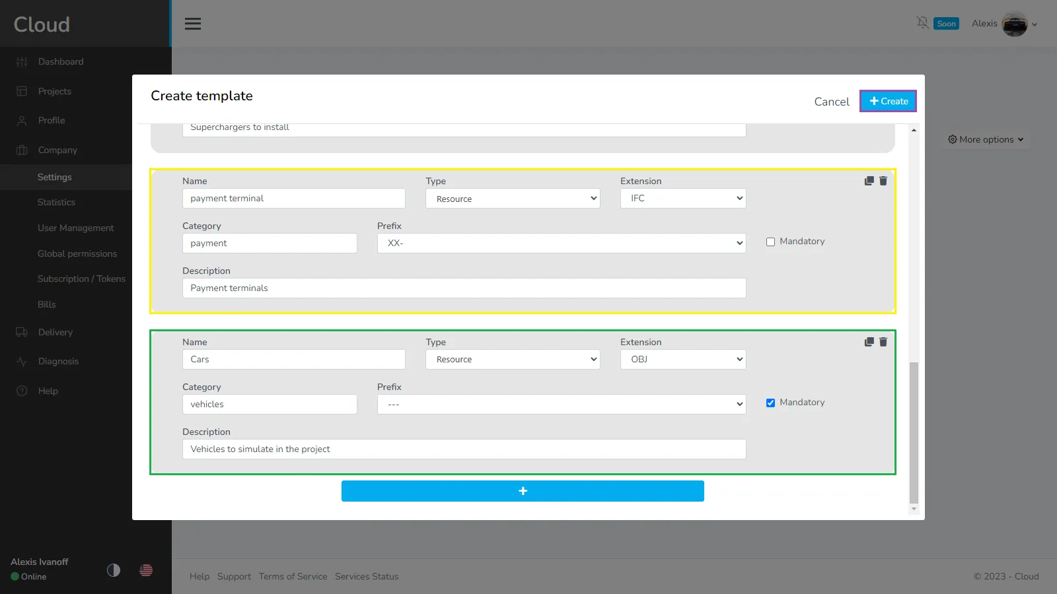This screenshot has height=594, width=1057.
Task: Expand Type dropdown for Cars entry
Action: coord(513,360)
